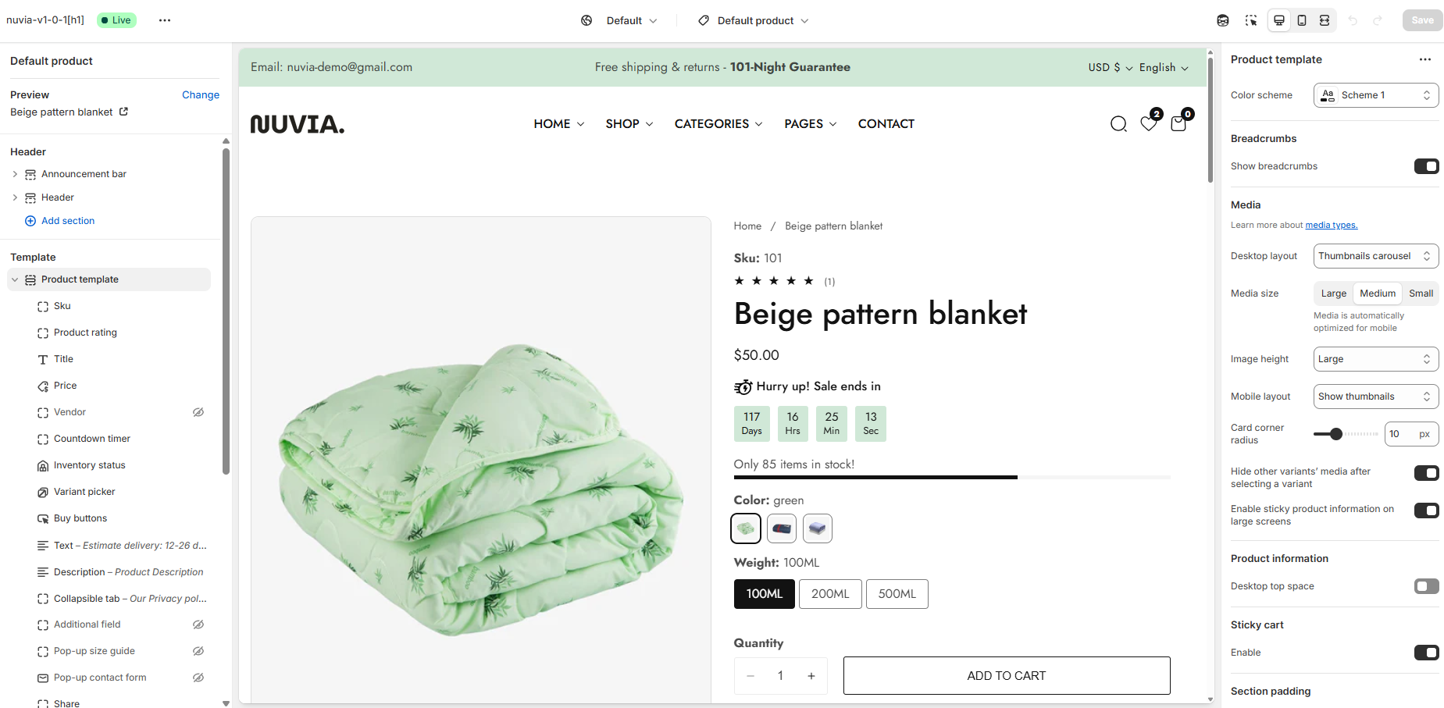Viewport: 1444px width, 708px height.
Task: Choose the Small media size option
Action: pyautogui.click(x=1421, y=294)
